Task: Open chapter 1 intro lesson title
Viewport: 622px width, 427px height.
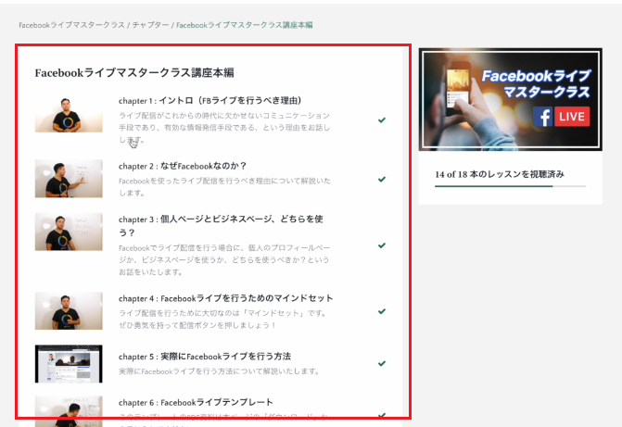Action: coord(209,101)
